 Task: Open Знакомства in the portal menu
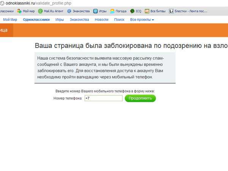coord(79,20)
